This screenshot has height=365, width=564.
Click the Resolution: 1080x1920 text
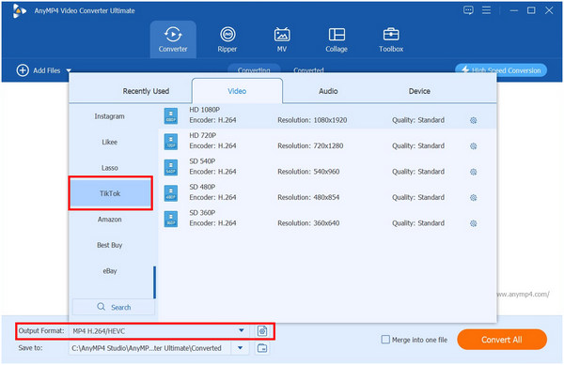coord(312,120)
